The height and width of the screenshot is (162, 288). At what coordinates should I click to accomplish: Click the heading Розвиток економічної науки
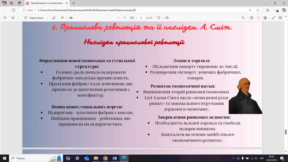click(x=183, y=86)
